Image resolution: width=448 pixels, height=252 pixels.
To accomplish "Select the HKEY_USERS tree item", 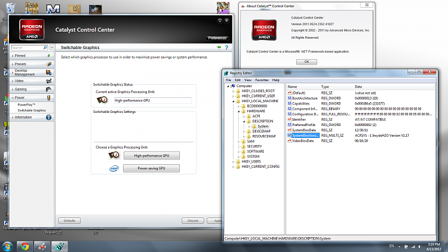I will pos(251,161).
